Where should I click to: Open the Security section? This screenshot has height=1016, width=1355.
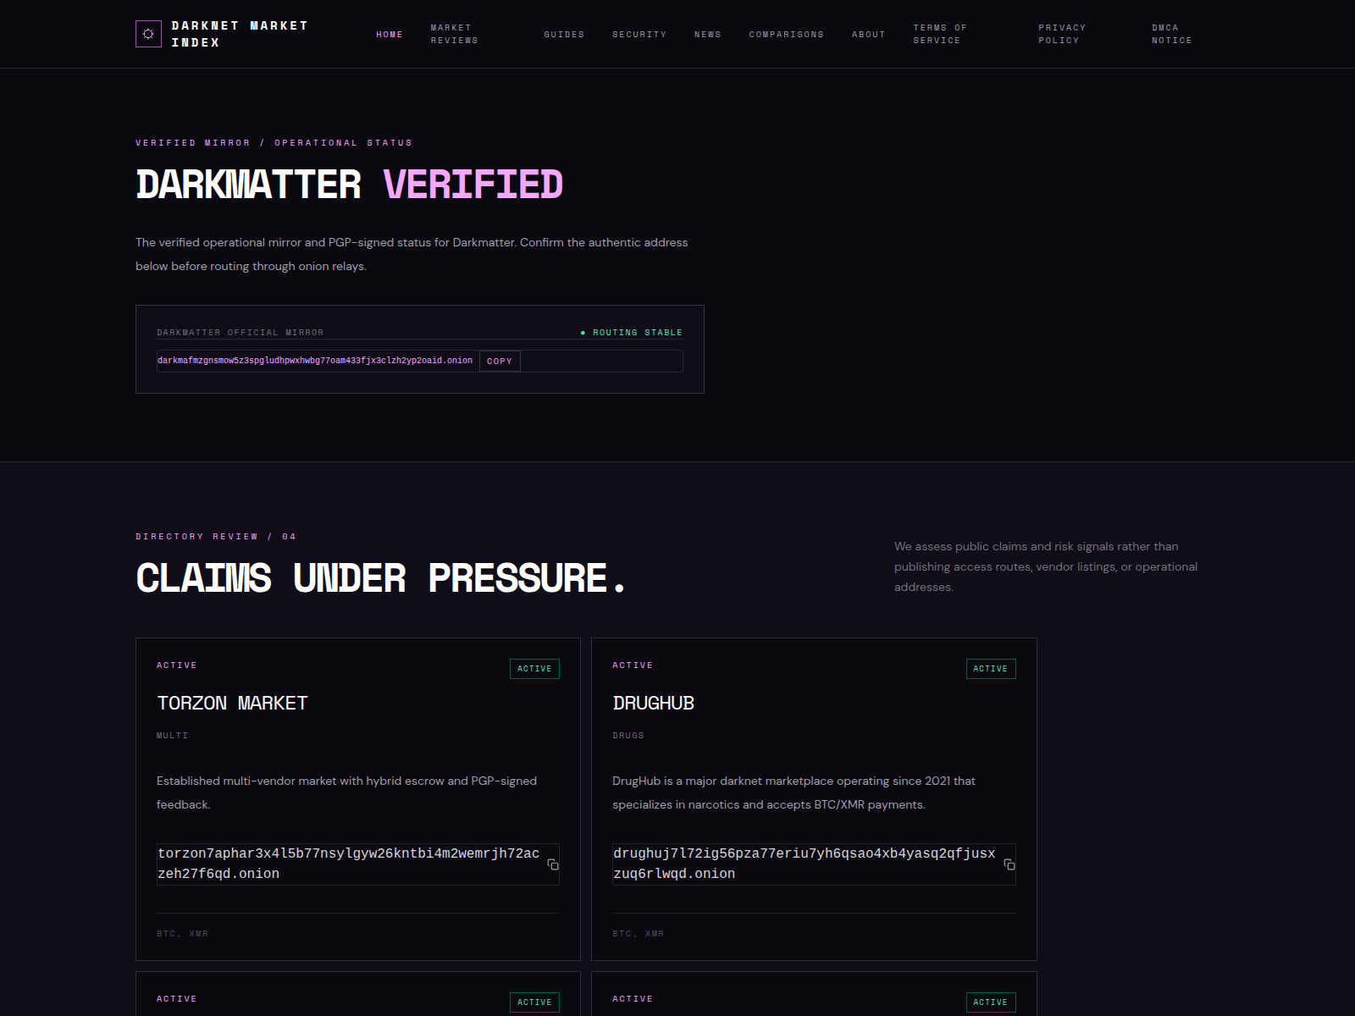(639, 35)
